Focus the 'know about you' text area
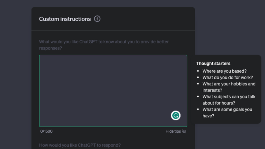 point(113,91)
